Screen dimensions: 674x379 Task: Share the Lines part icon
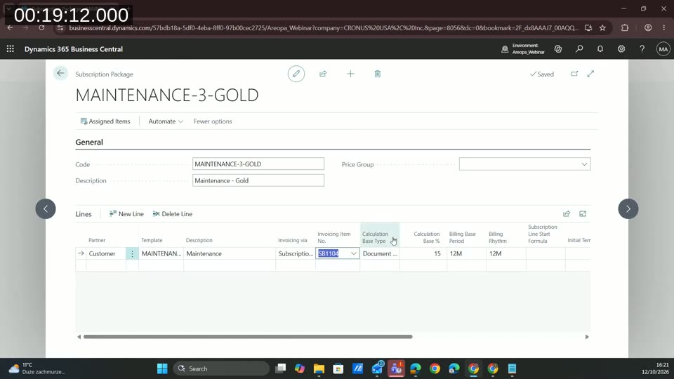pos(567,214)
